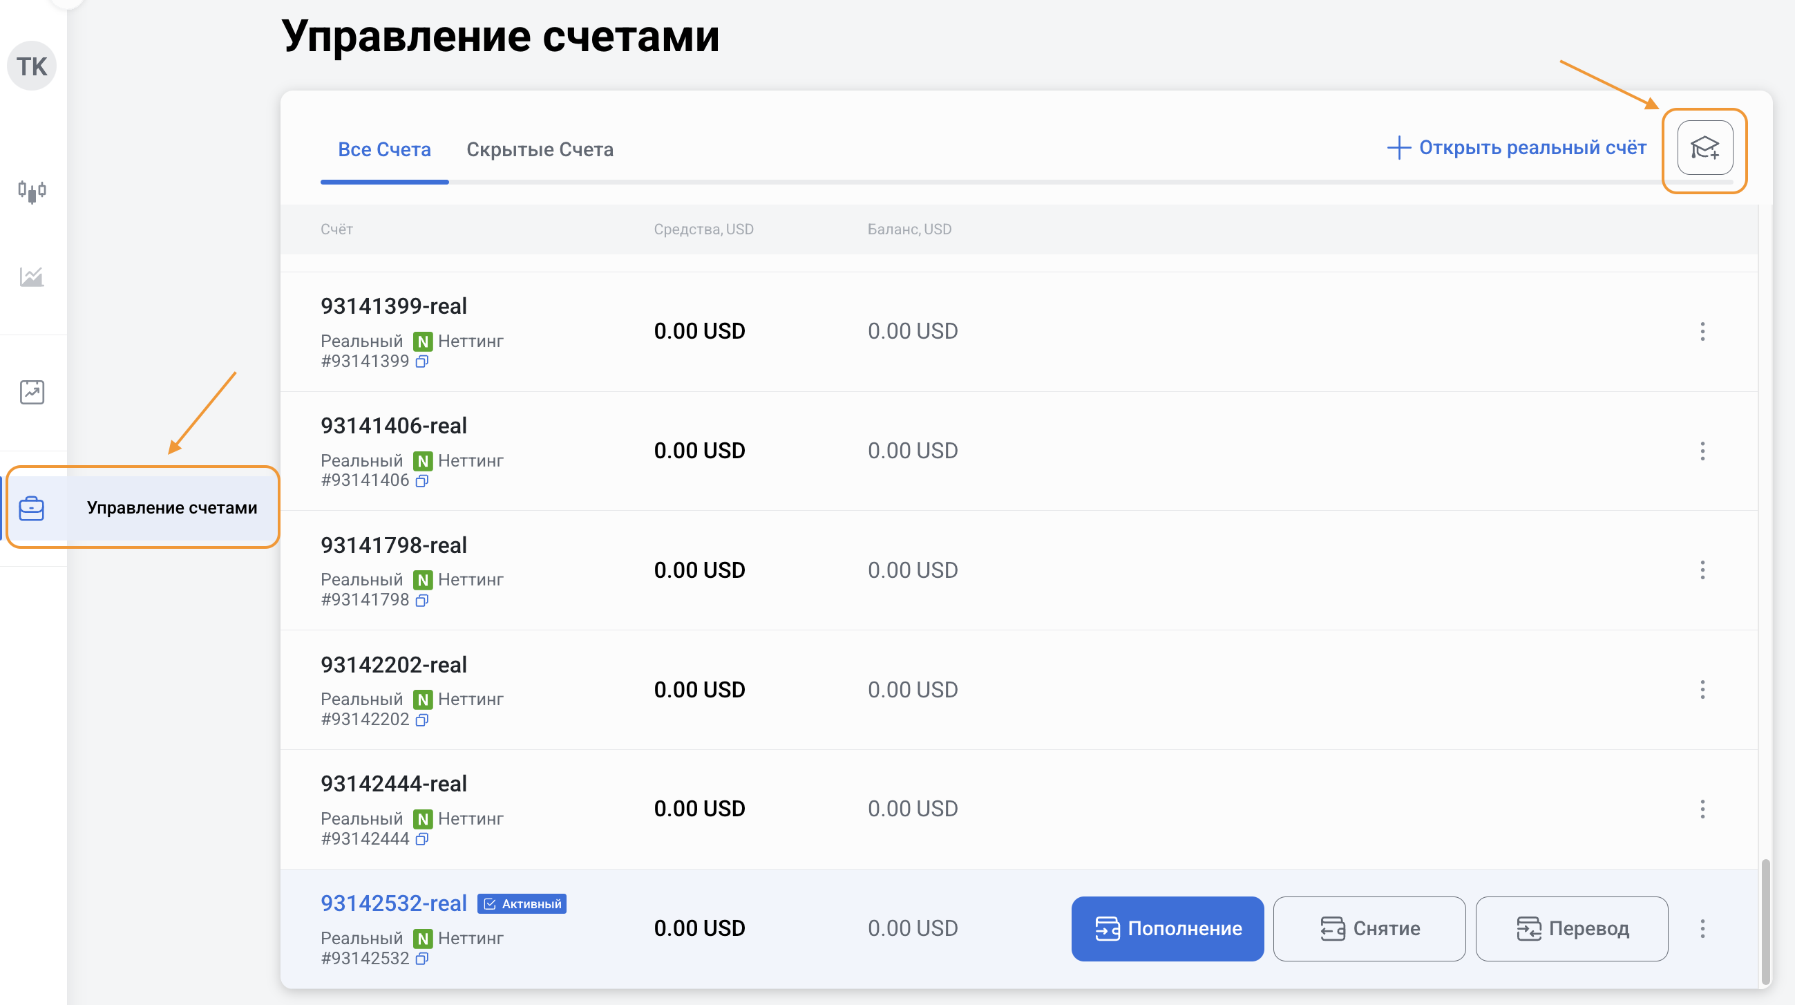Viewport: 1795px width, 1005px height.
Task: Switch to the Скрытые Счета tab
Action: [540, 149]
